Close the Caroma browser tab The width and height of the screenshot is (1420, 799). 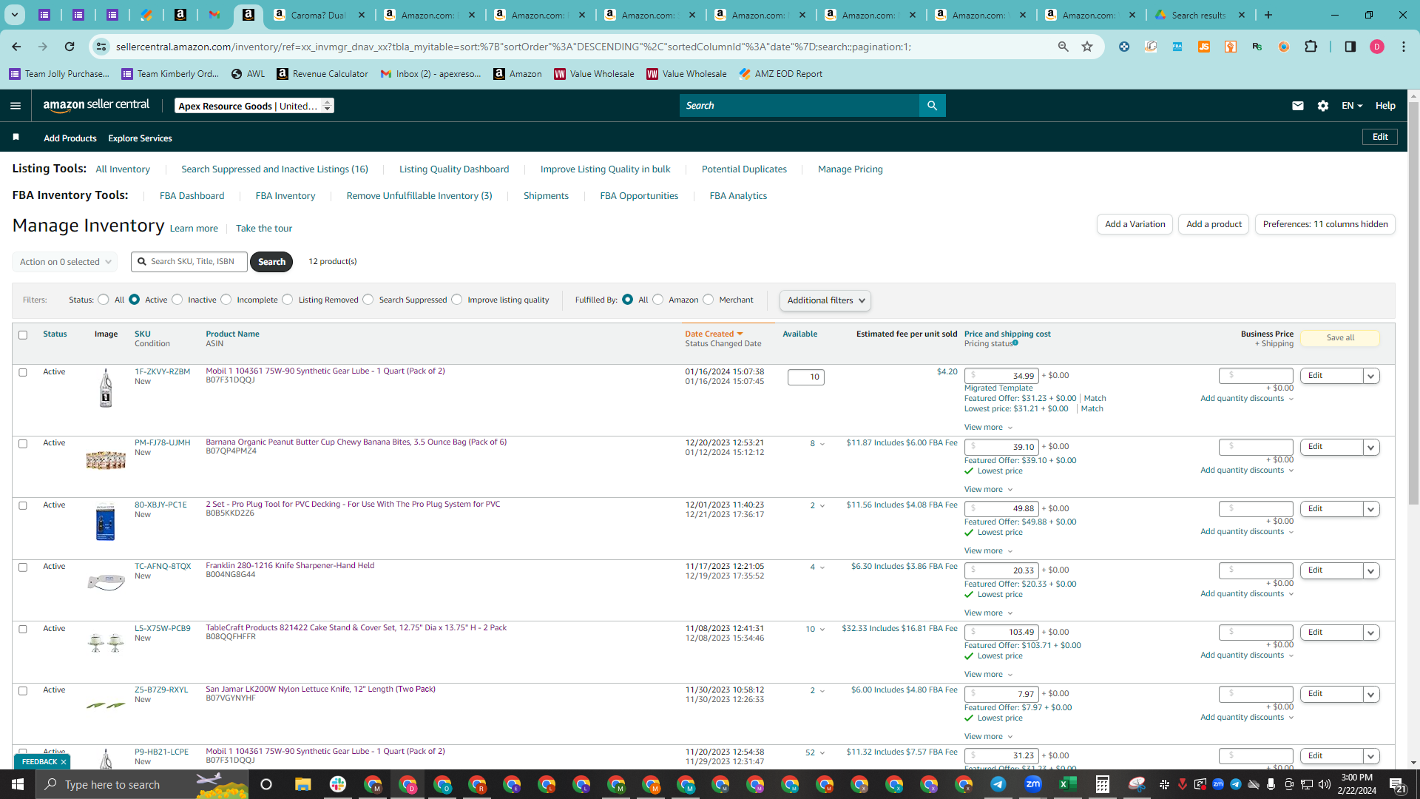click(x=361, y=15)
